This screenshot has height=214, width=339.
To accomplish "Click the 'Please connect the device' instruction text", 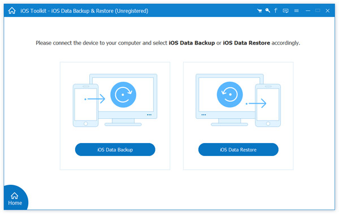I will point(168,43).
